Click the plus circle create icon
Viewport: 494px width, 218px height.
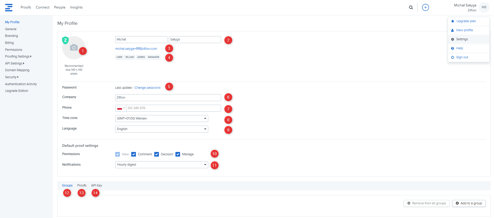425,7
